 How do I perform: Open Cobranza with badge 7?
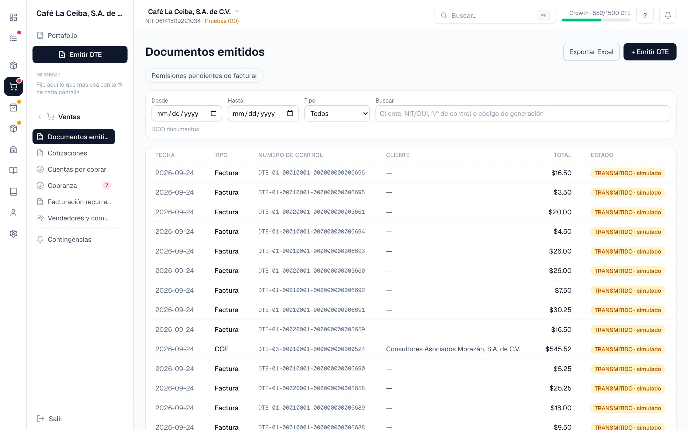point(74,185)
